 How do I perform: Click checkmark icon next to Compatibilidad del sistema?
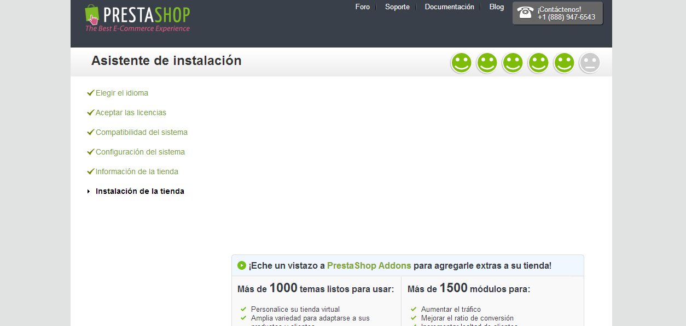[x=91, y=132]
